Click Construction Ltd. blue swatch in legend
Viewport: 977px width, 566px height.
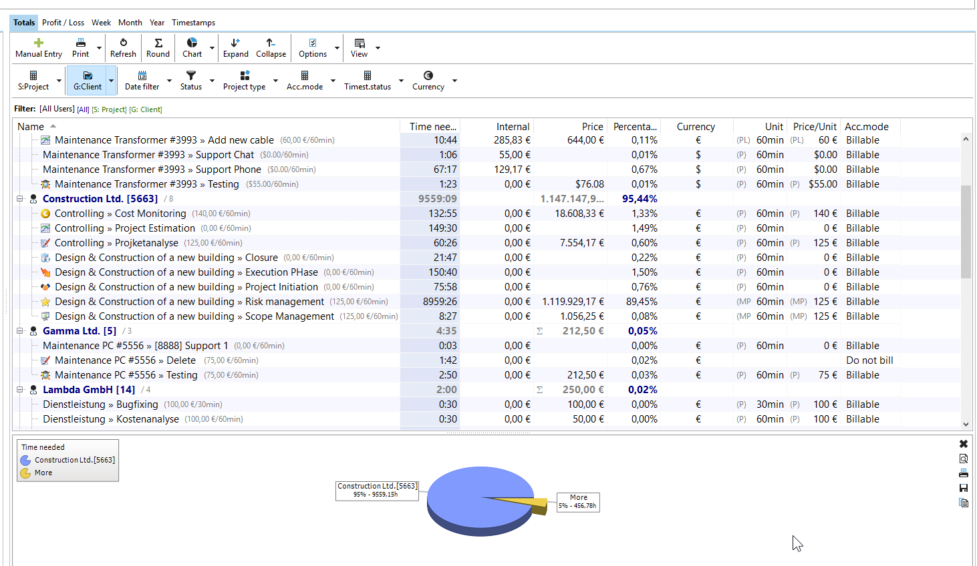[25, 460]
